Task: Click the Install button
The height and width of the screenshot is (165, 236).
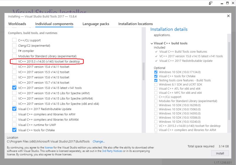Action: (220, 153)
